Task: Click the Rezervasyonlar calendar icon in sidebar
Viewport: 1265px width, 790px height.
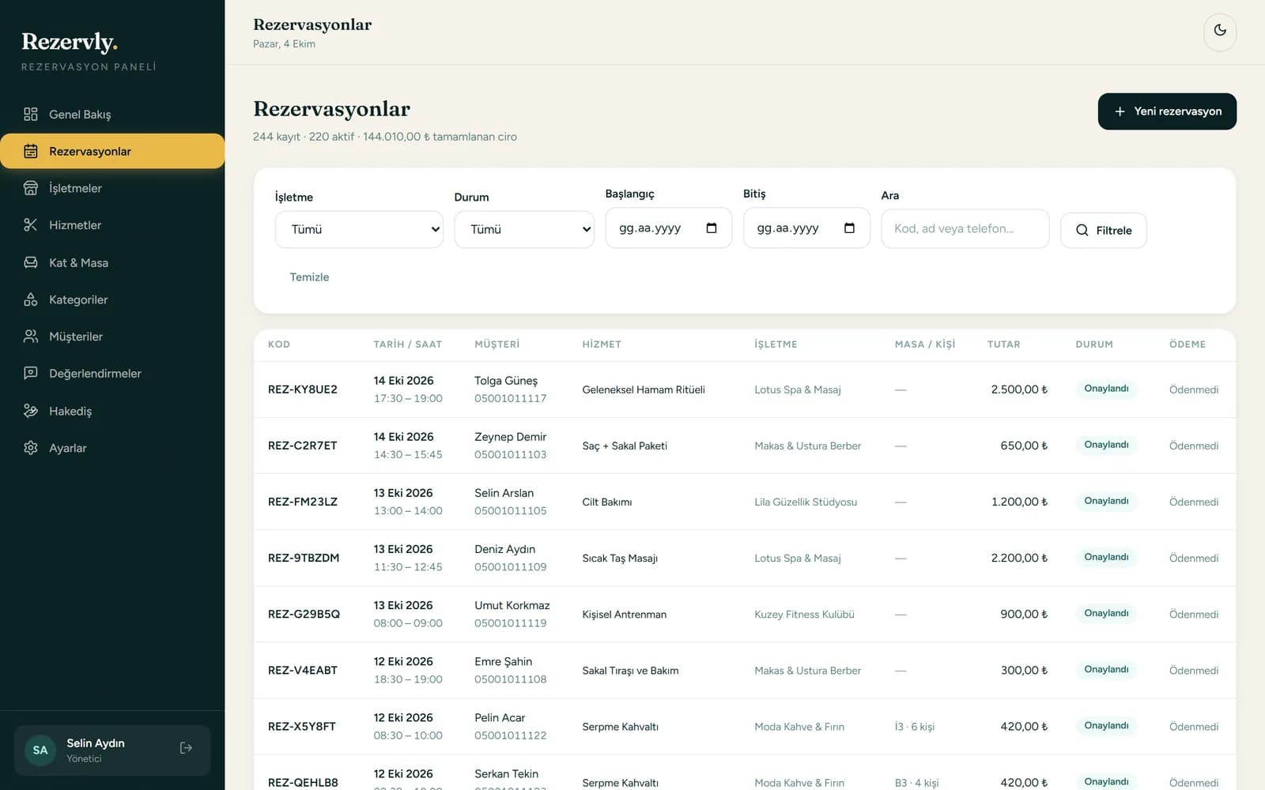Action: [31, 151]
